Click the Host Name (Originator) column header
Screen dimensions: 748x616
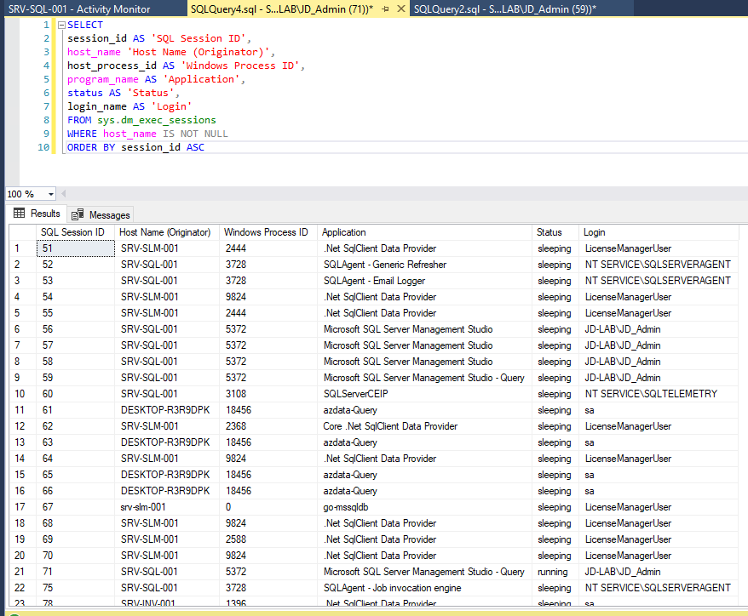point(164,232)
